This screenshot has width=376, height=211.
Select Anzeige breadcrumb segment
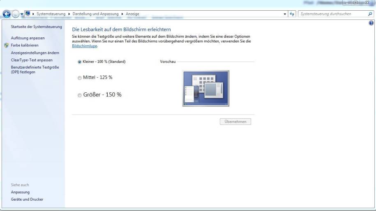click(x=132, y=14)
